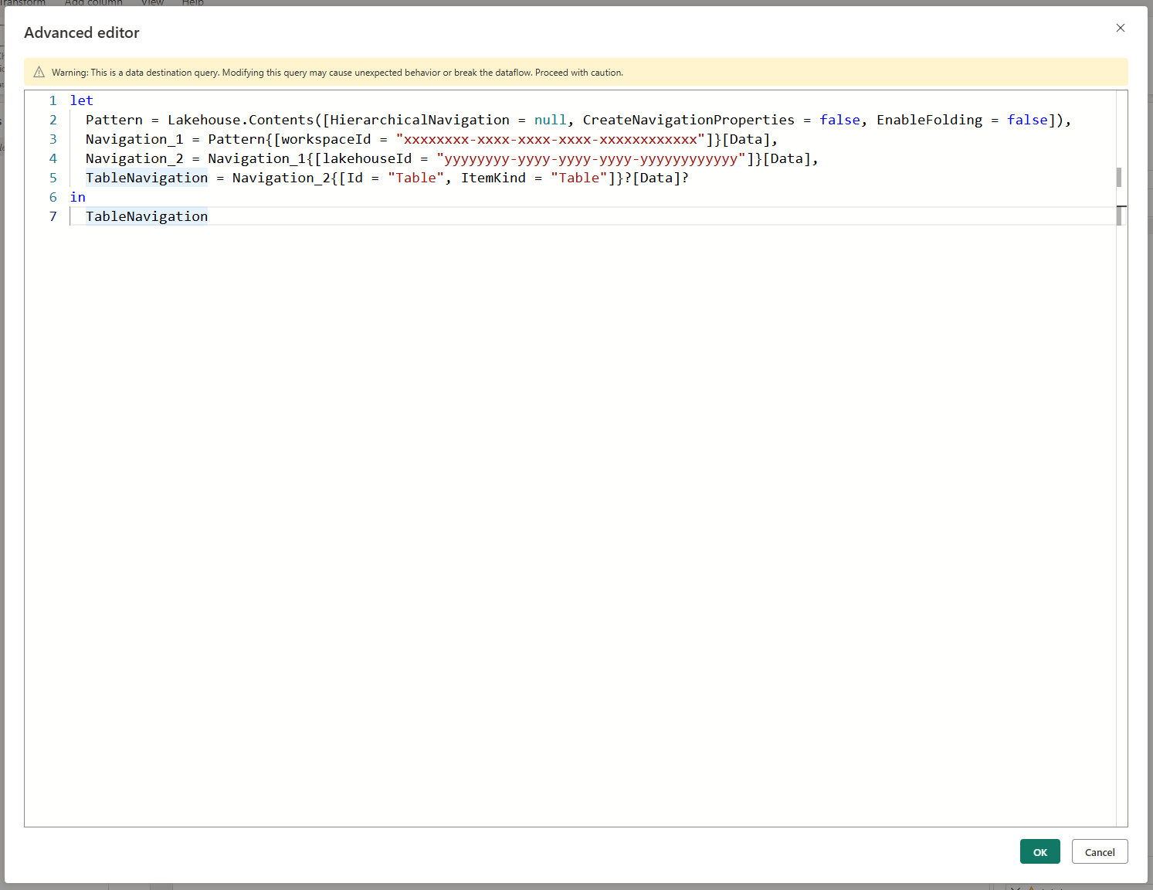The image size is (1153, 890).
Task: Place cursor on the 'let' keyword
Action: point(82,100)
